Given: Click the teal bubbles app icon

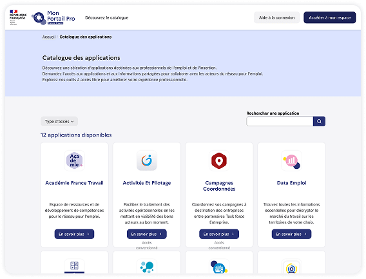Looking at the screenshot, I should 146,267.
